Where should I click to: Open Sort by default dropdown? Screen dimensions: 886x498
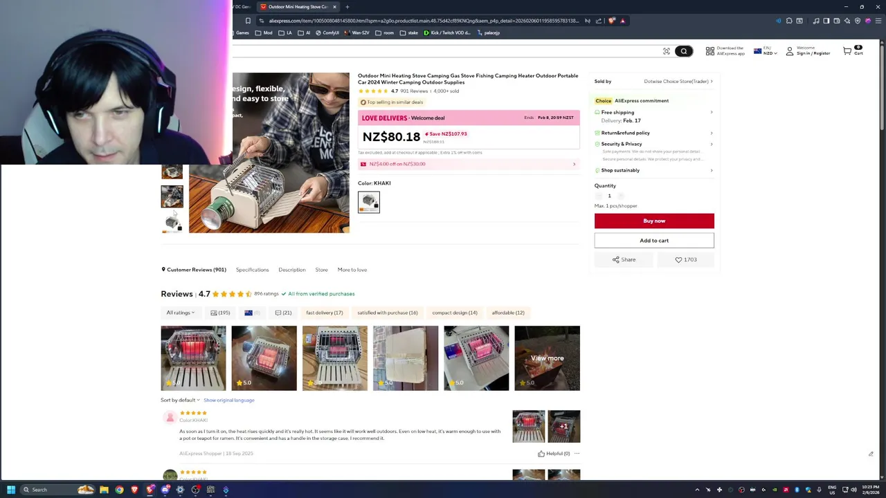[x=180, y=400]
